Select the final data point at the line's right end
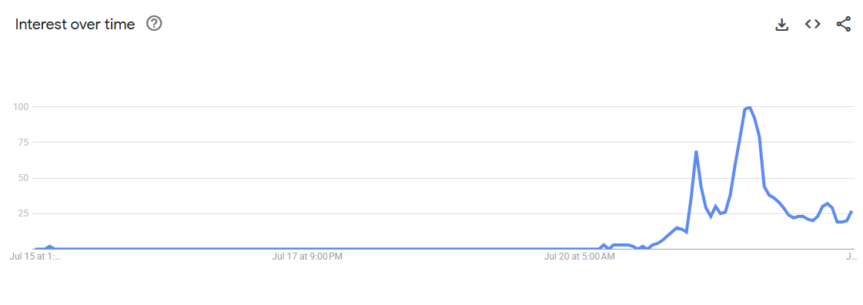 pos(852,211)
